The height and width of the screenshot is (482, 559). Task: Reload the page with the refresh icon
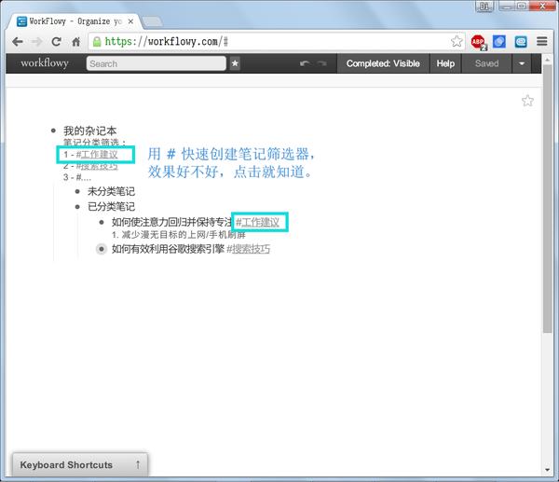tap(56, 42)
